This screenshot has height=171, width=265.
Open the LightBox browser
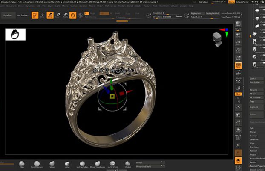7,15
